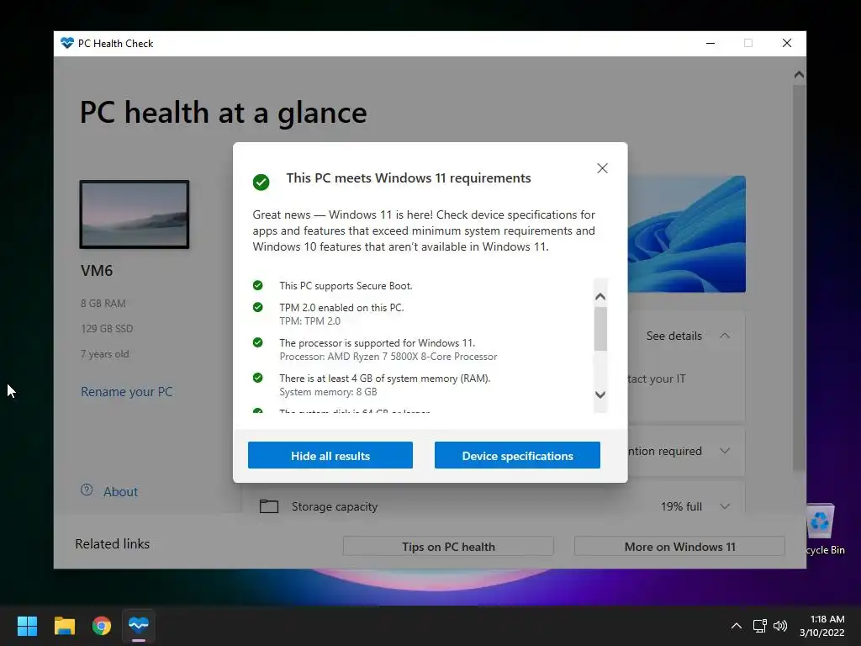Click results list scroll up arrow
Image resolution: width=861 pixels, height=646 pixels.
click(600, 297)
